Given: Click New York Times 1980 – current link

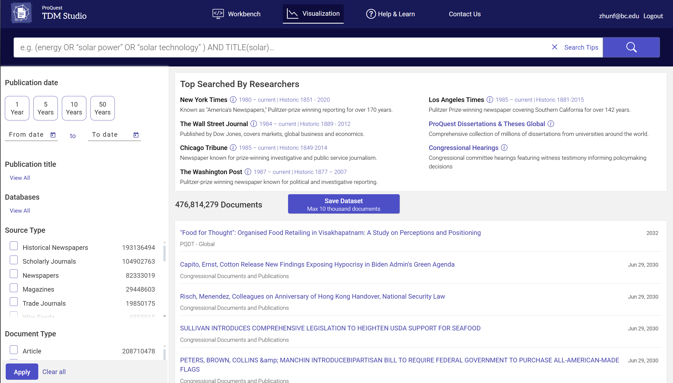Looking at the screenshot, I should [257, 100].
